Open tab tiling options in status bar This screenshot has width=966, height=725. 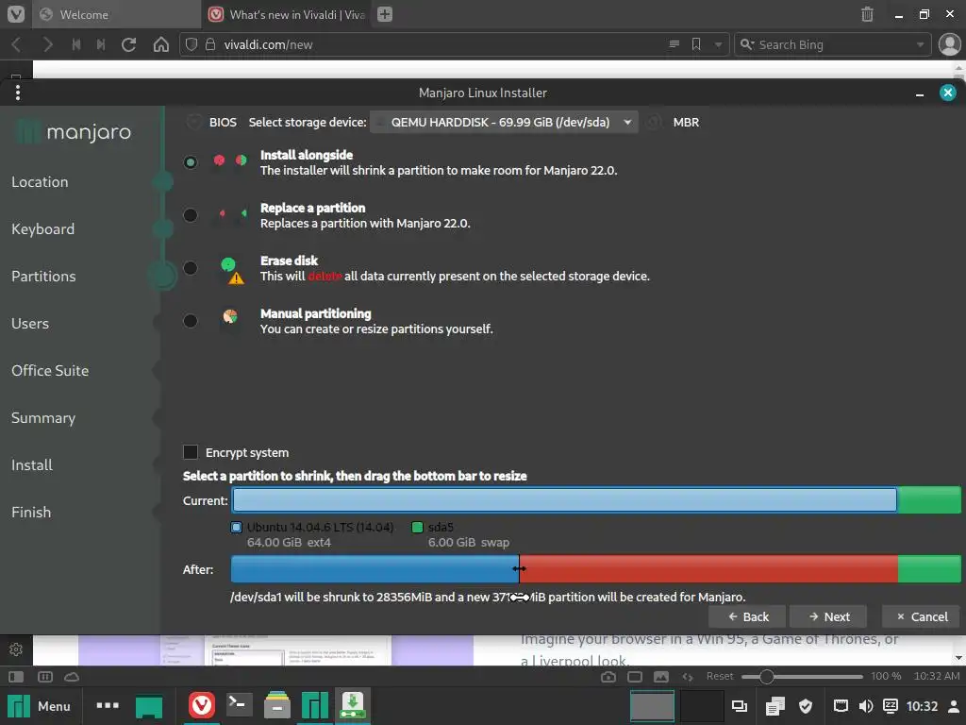pyautogui.click(x=45, y=676)
